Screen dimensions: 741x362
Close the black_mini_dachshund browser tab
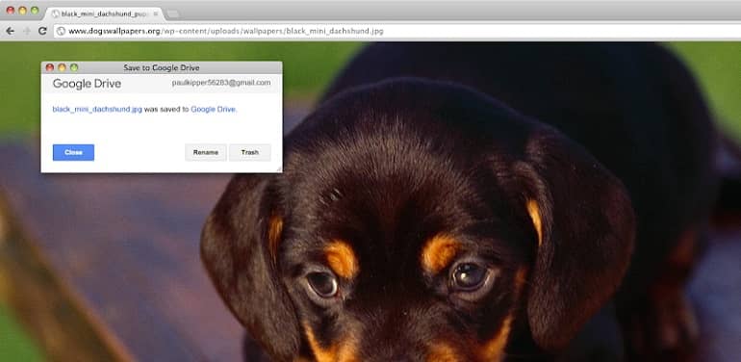coord(156,13)
